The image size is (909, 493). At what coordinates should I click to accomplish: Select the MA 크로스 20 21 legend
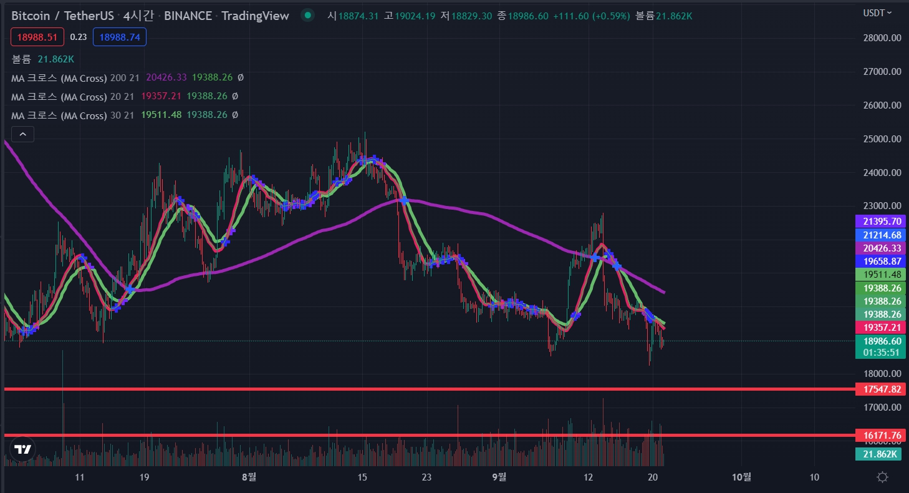72,97
